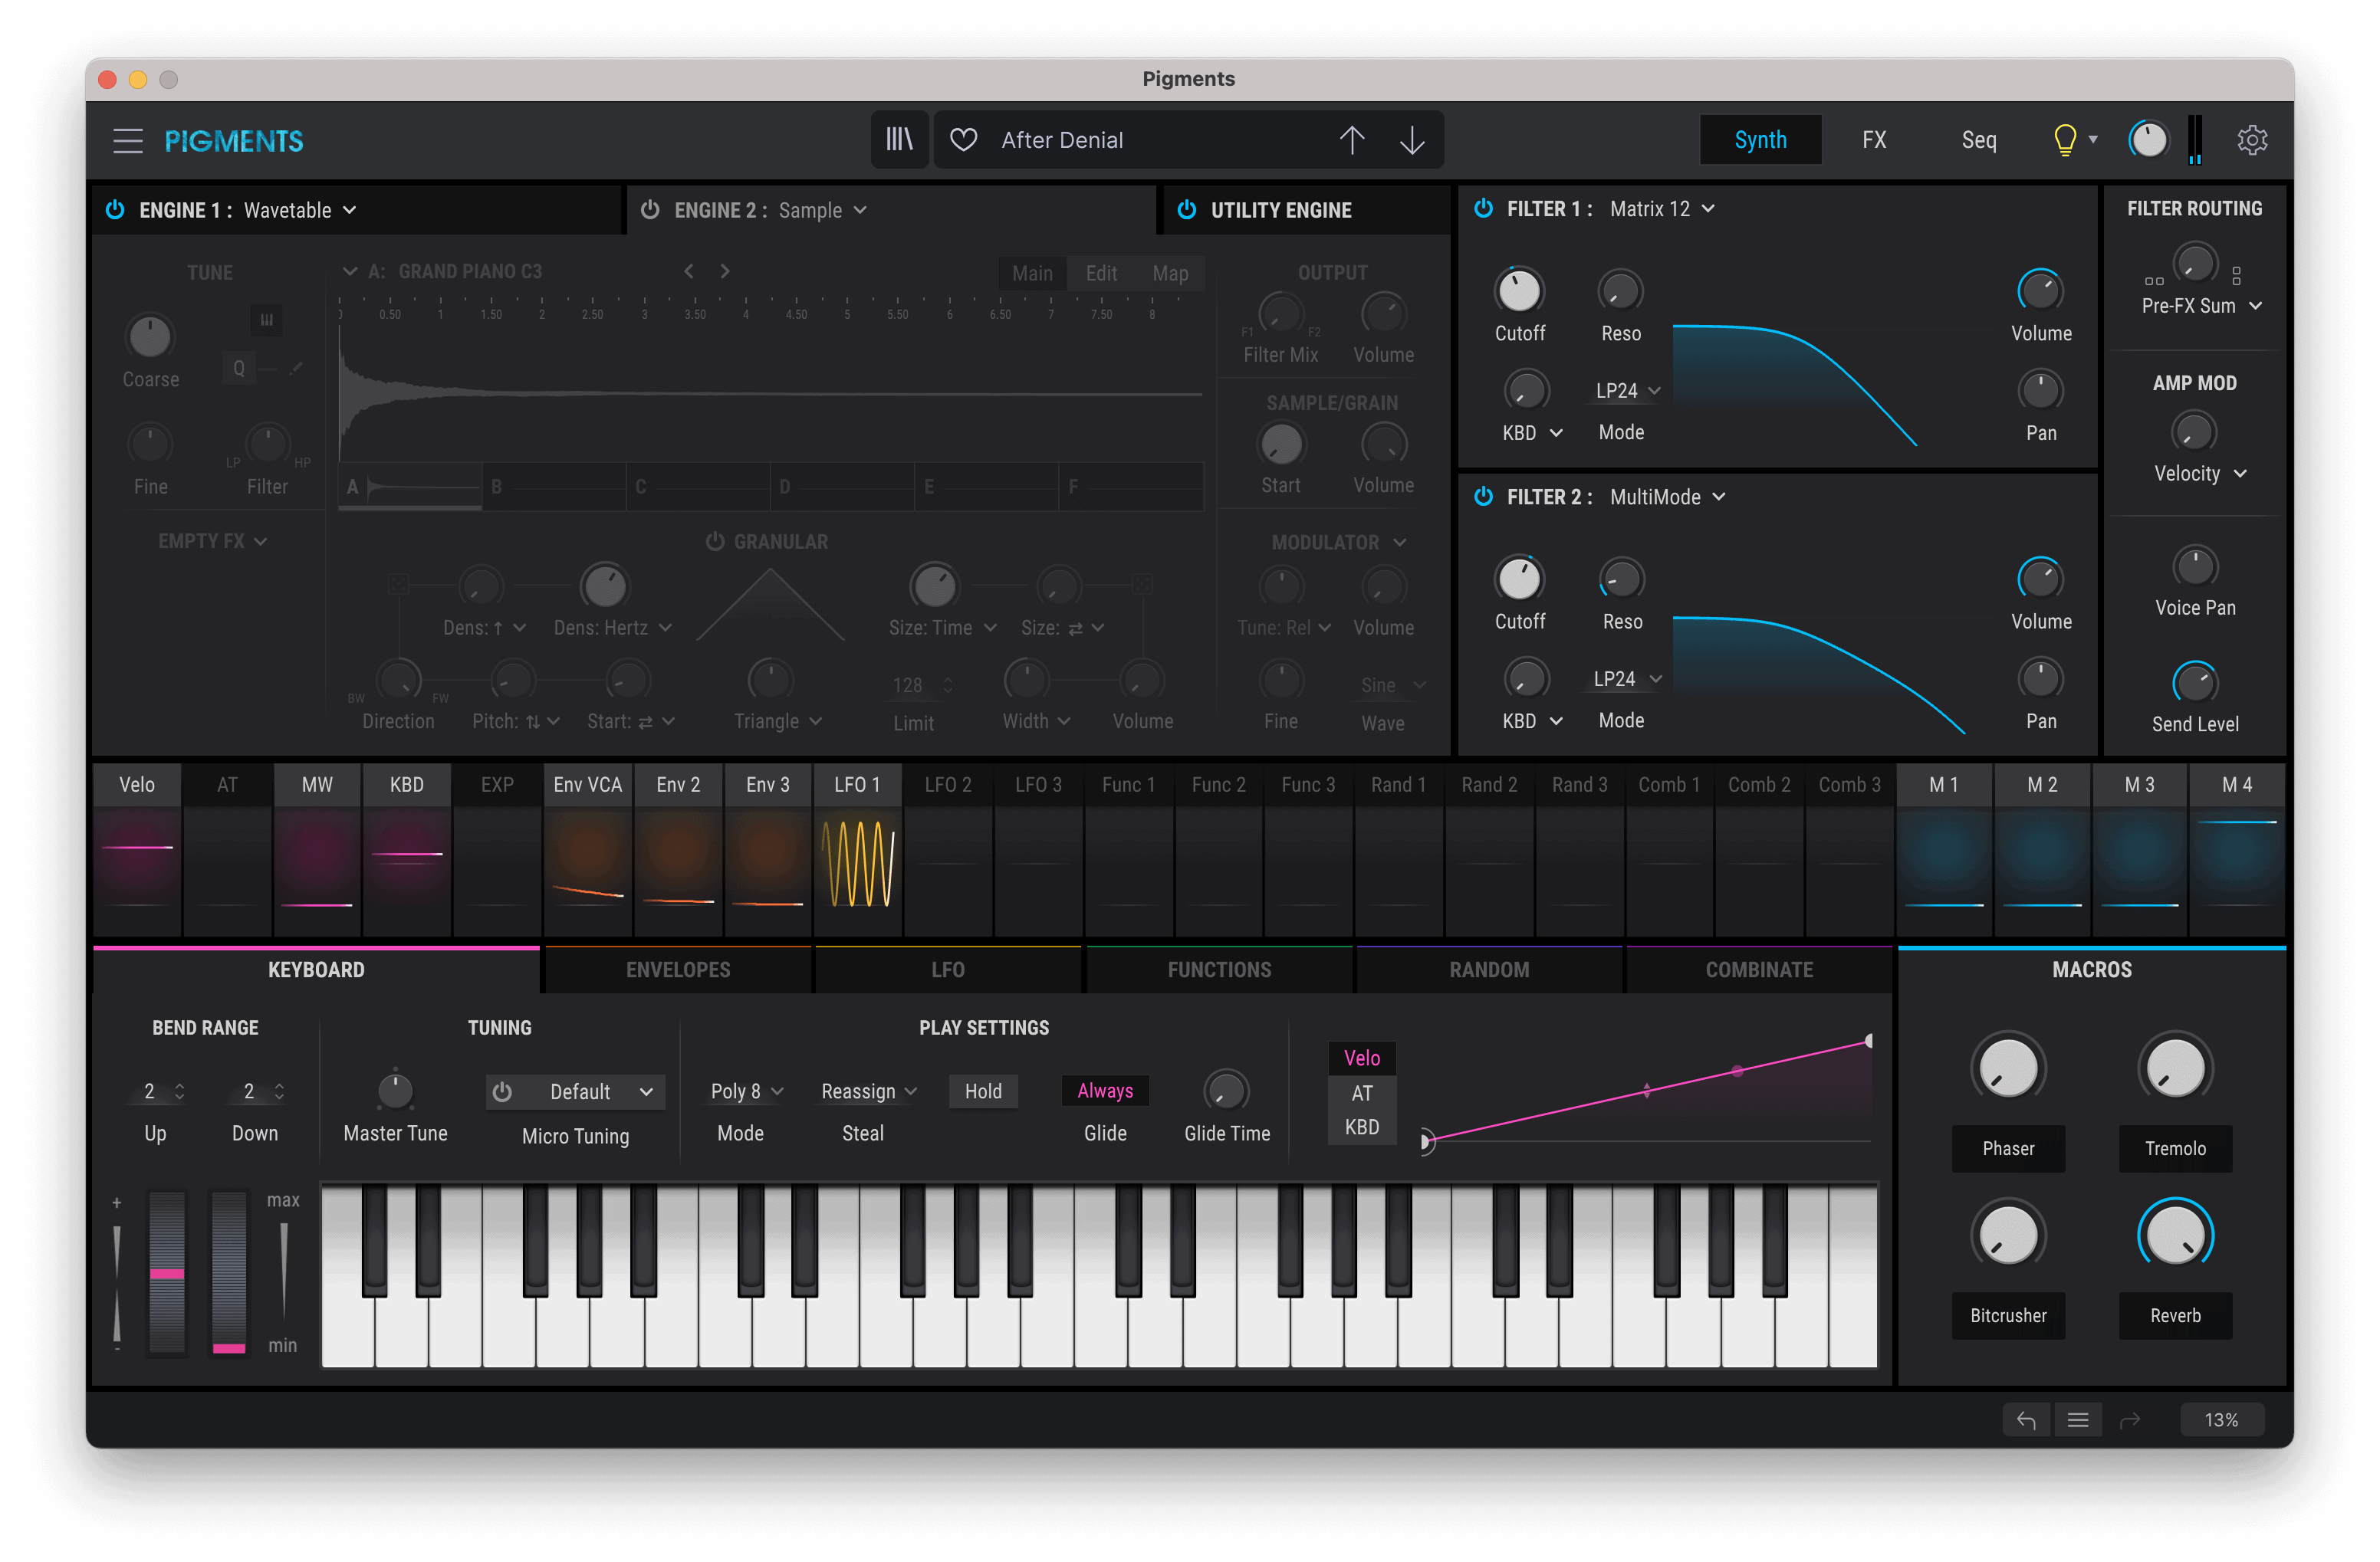Select previous sample with left chevron

coord(689,271)
